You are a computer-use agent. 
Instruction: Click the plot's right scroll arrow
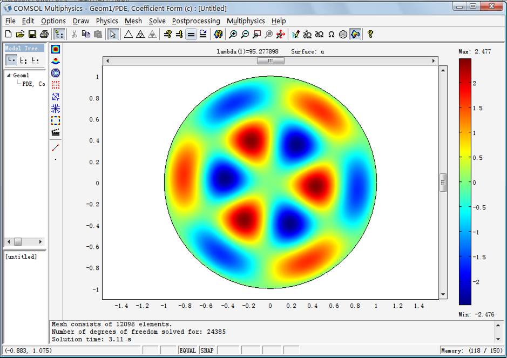click(434, 61)
